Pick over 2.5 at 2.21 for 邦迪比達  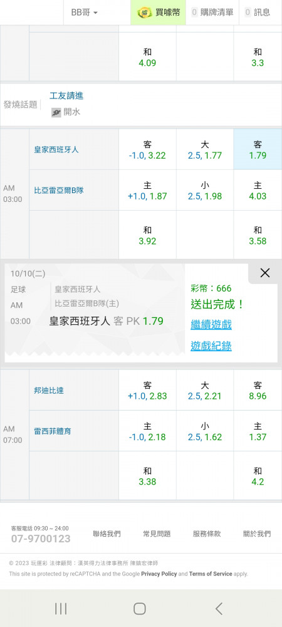205,390
